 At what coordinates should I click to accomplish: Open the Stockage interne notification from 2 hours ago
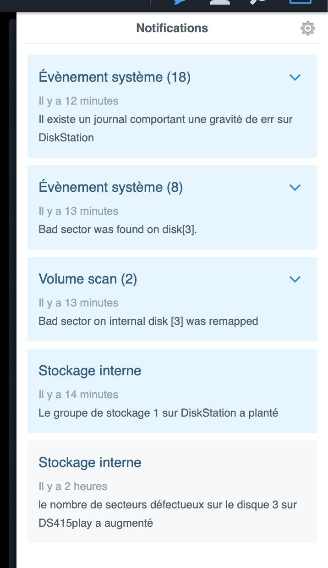90,462
